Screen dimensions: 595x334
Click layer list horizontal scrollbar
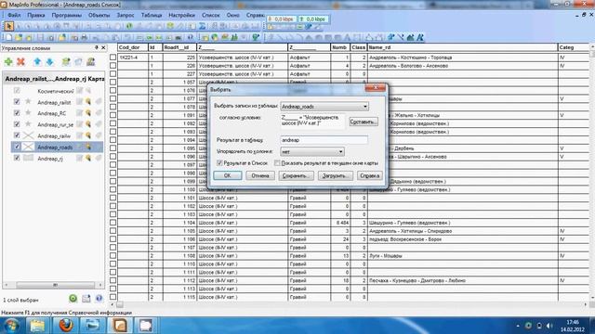[55, 285]
